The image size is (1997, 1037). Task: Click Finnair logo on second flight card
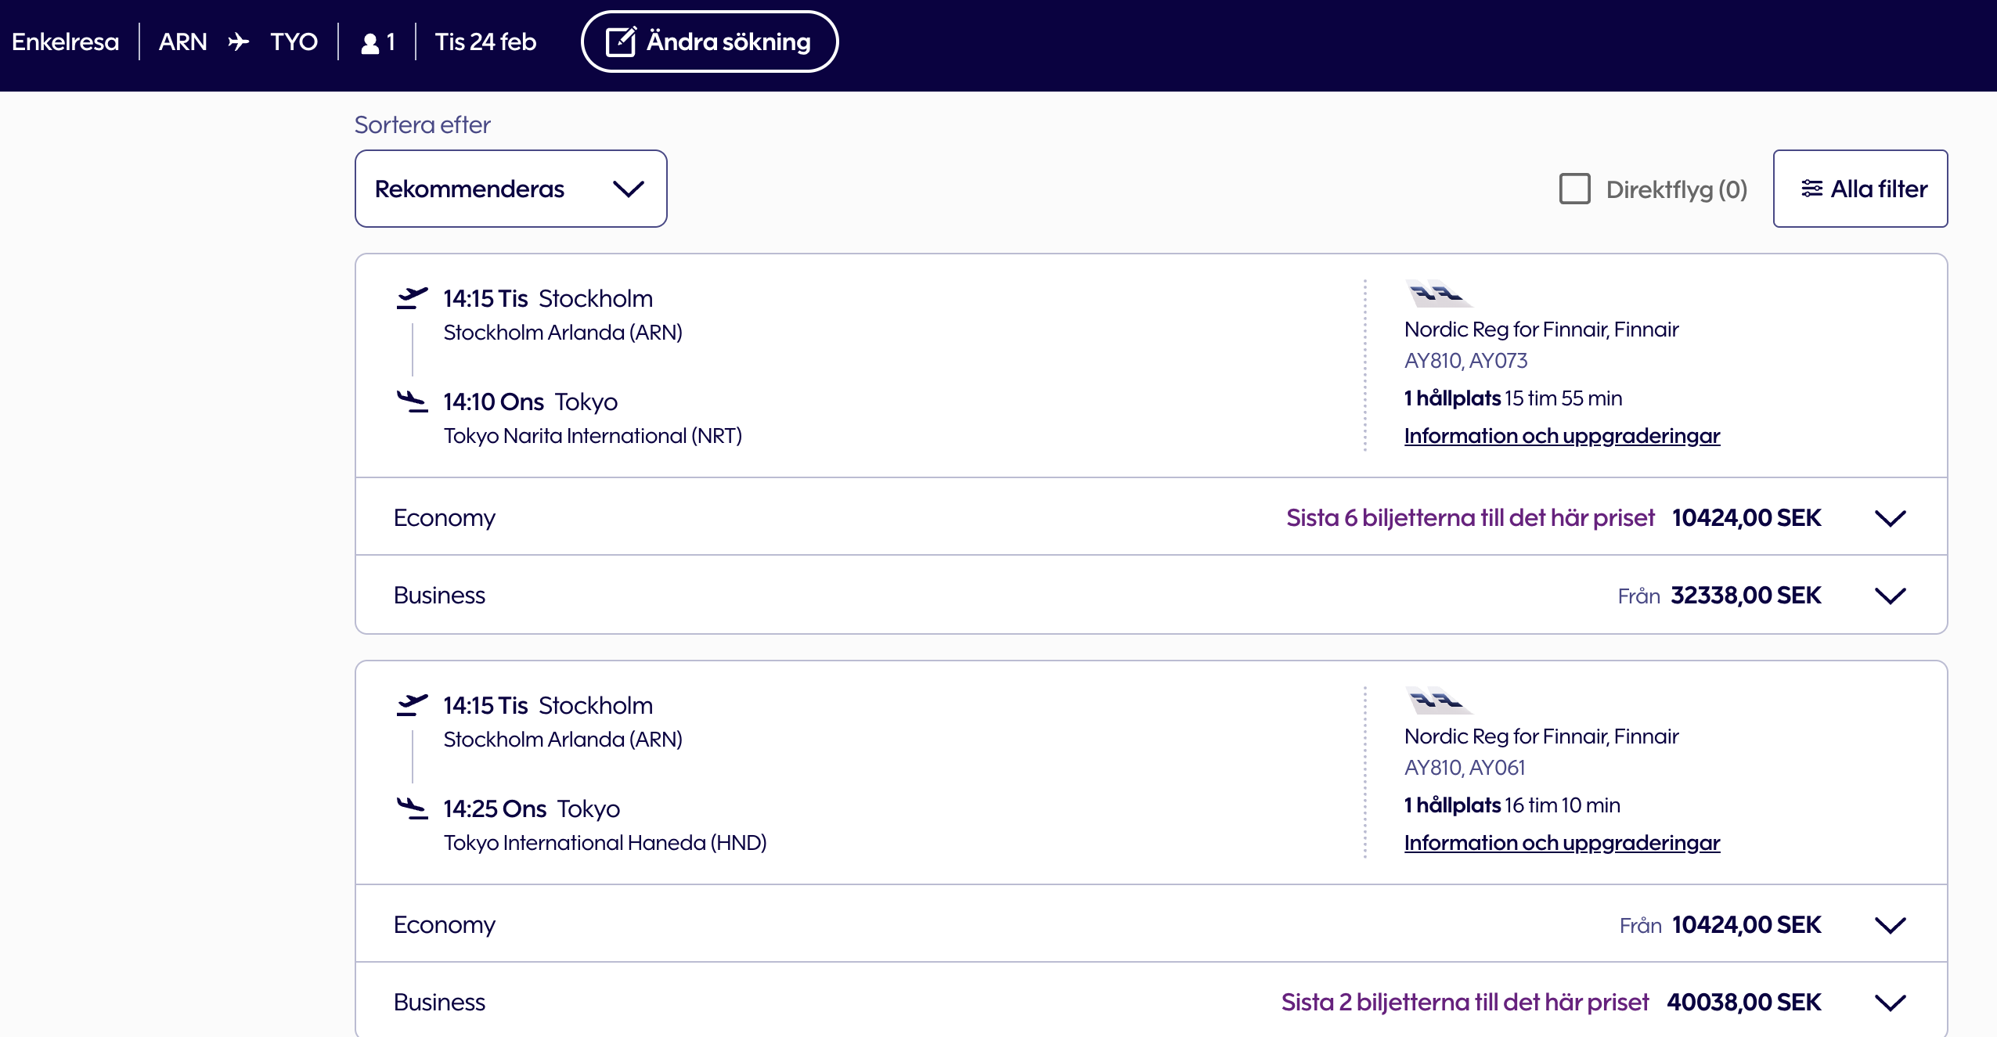[x=1437, y=700]
